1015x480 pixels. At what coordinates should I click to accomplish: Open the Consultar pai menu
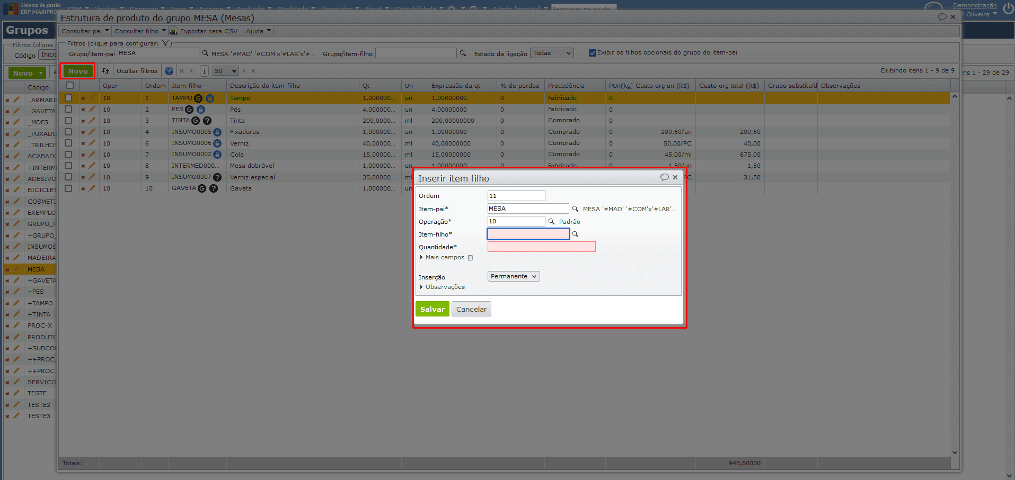click(x=85, y=31)
